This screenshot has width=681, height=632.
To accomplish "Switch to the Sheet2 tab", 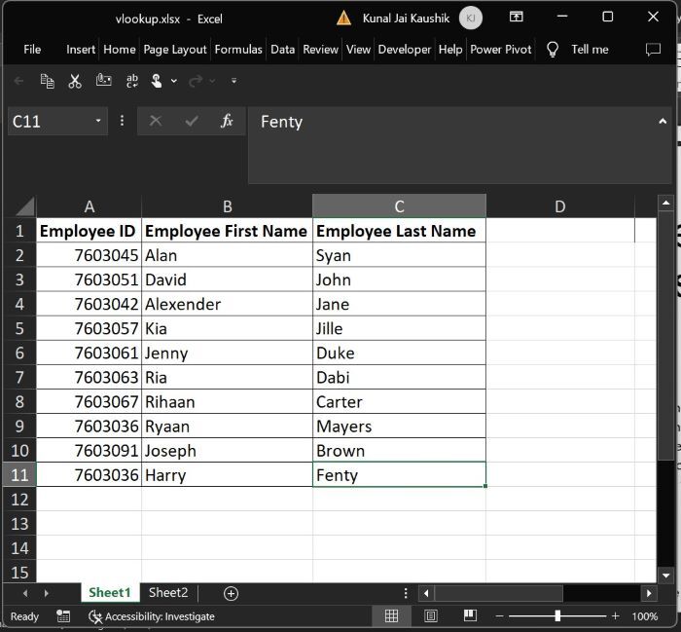I will [167, 593].
